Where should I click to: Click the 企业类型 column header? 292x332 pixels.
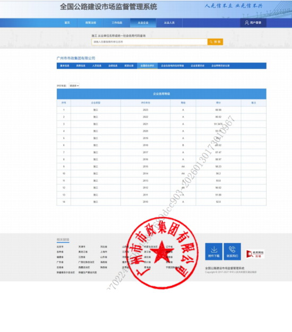96,103
